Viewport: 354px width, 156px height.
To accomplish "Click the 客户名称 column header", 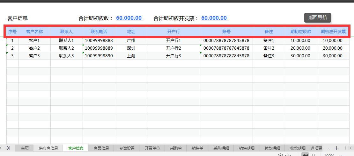I will click(x=34, y=32).
